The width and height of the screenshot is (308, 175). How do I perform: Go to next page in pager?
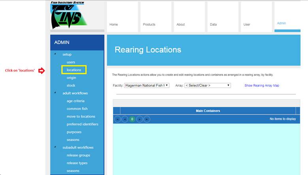pos(139,119)
